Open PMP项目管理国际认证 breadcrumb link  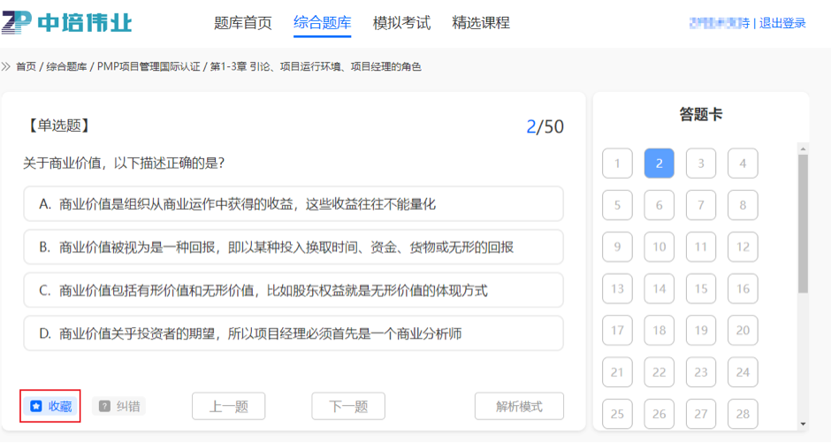[x=149, y=67]
